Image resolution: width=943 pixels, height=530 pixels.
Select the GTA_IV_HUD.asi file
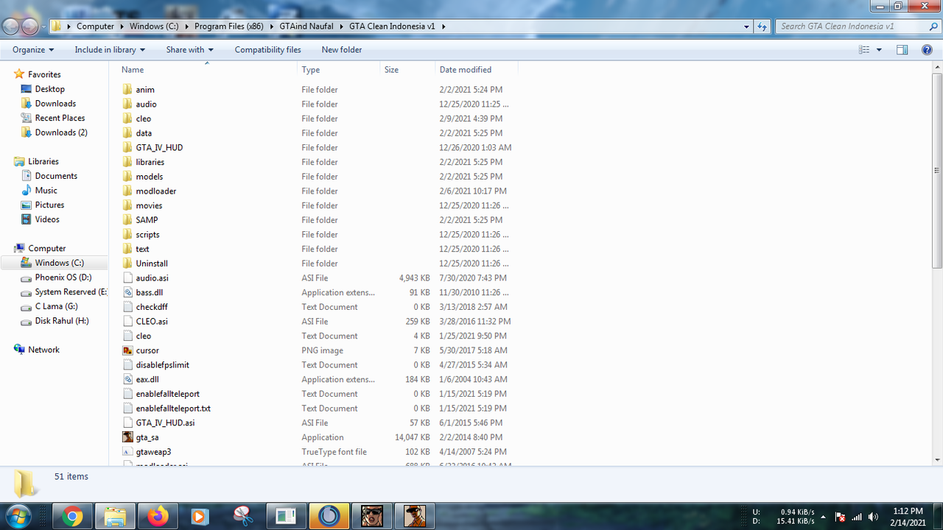click(x=165, y=423)
